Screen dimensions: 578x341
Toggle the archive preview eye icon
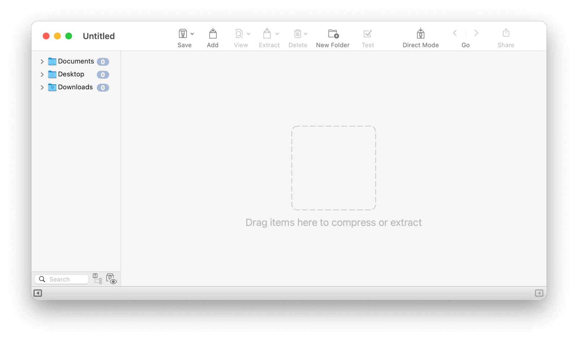[x=111, y=279]
